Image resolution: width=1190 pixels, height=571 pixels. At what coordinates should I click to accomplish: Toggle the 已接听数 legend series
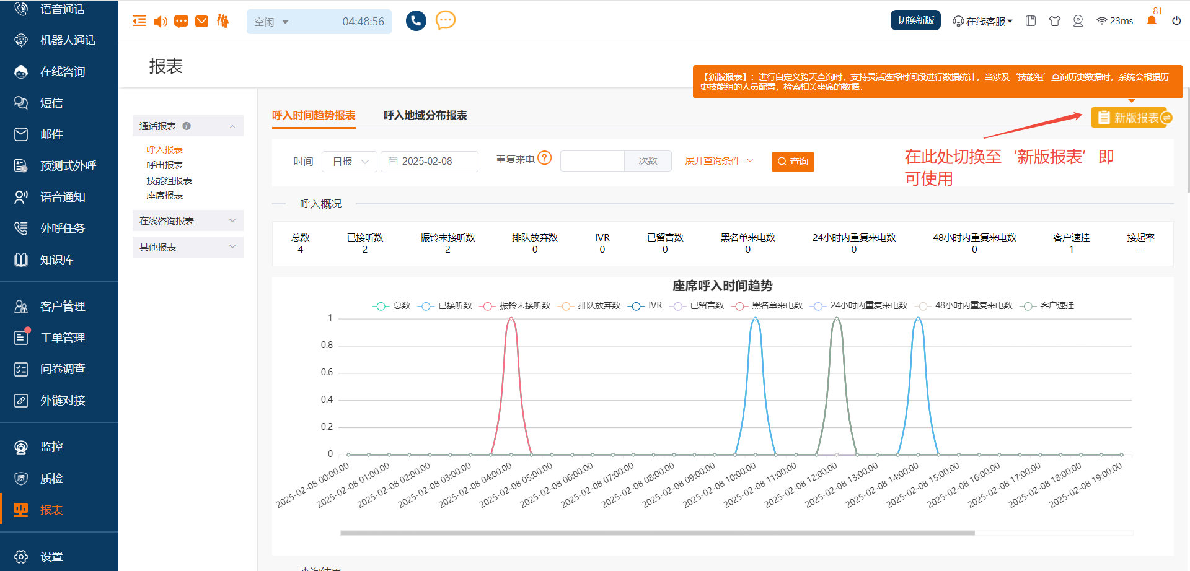(445, 306)
